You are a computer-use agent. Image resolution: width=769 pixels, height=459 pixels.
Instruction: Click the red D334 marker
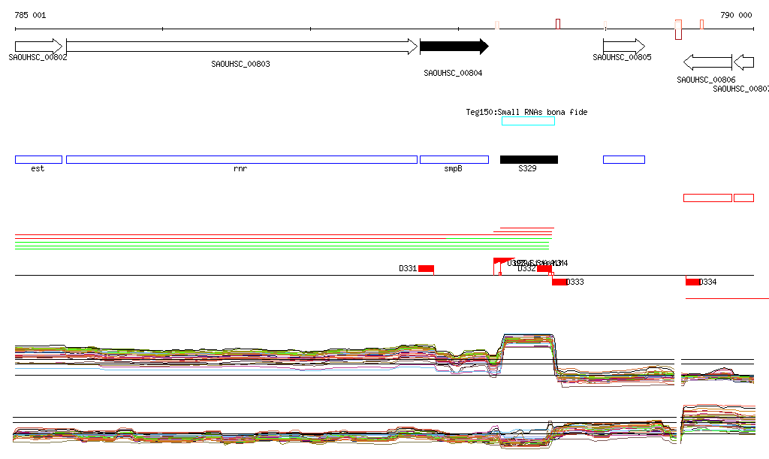click(x=692, y=282)
